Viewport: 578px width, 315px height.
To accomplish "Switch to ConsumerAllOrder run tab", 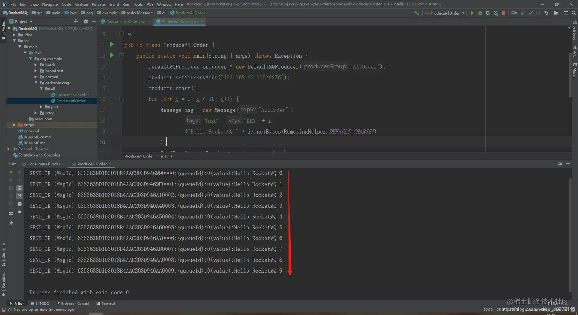I will pyautogui.click(x=44, y=164).
